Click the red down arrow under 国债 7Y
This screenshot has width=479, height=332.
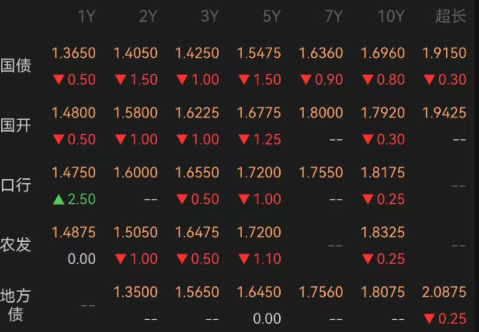[x=306, y=80]
